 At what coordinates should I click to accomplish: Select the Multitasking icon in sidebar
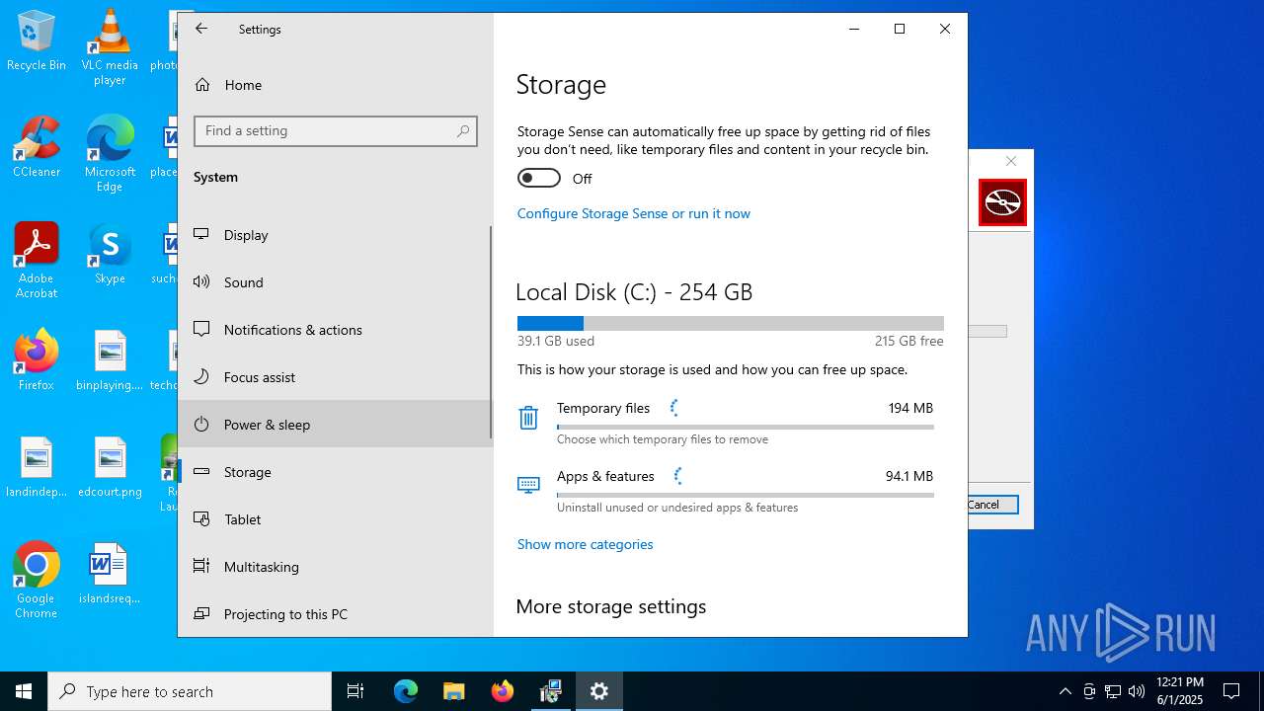pos(201,566)
